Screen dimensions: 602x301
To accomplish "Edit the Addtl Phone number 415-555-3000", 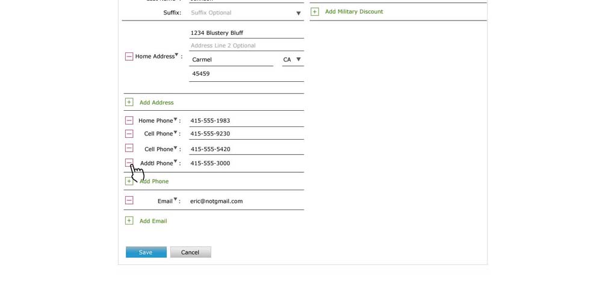I will (x=246, y=163).
